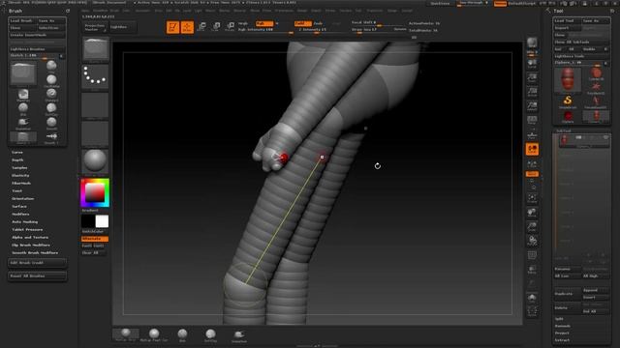Click the right shelf Move view icon

click(x=532, y=213)
